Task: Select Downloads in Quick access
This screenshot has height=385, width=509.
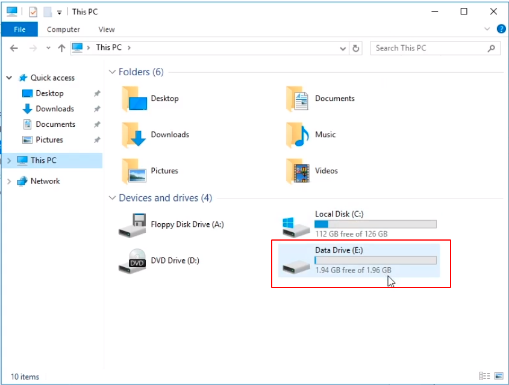Action: 55,109
